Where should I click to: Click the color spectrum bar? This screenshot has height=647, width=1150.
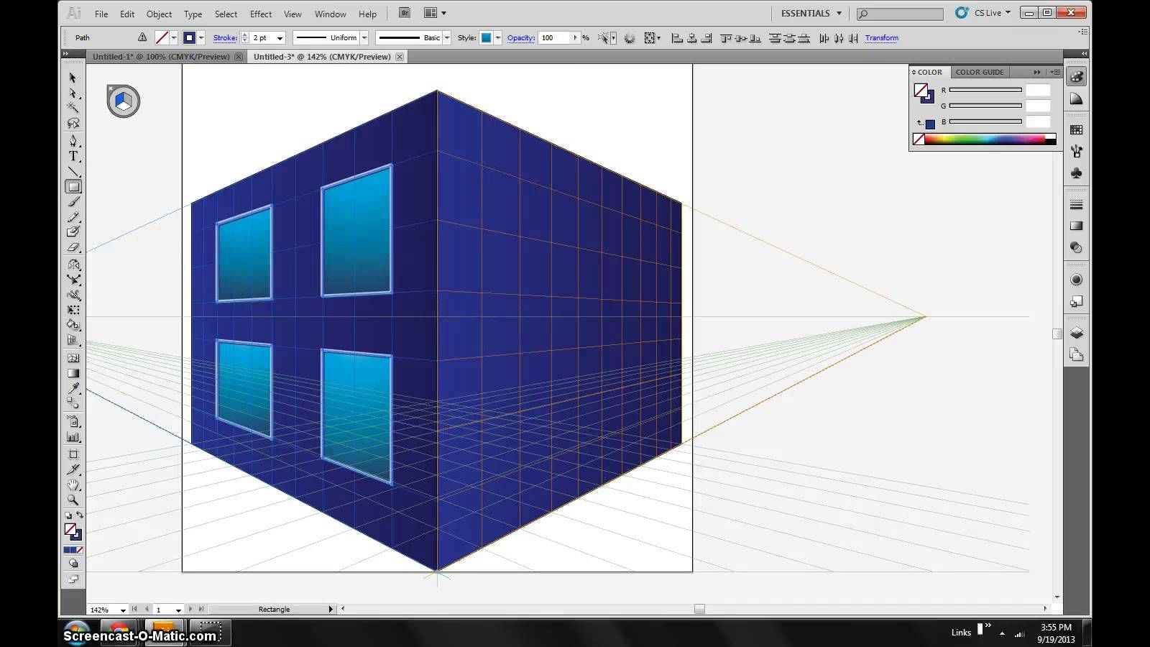[985, 139]
